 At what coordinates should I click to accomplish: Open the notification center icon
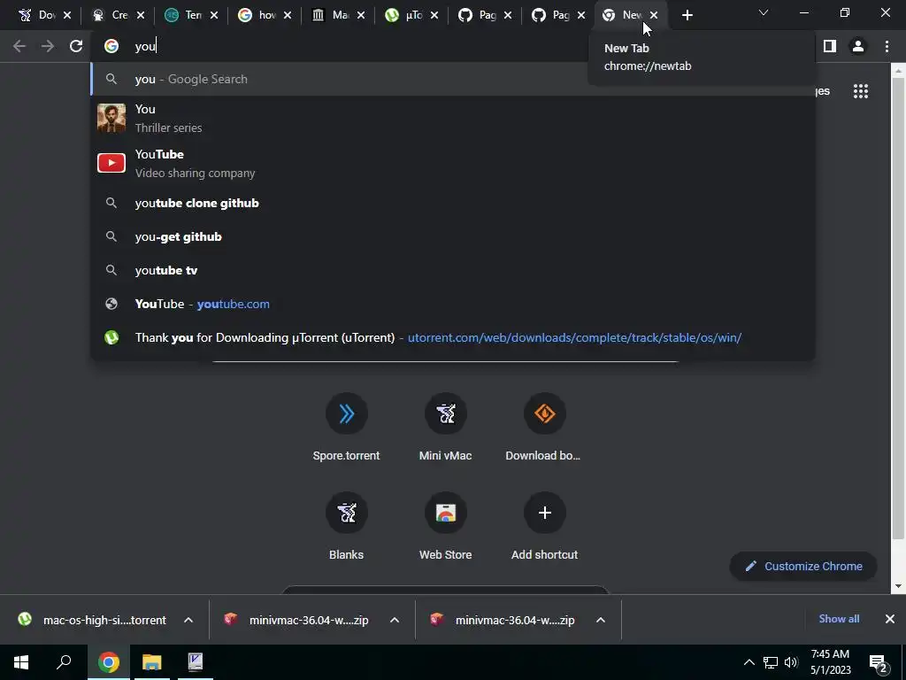[x=879, y=662]
